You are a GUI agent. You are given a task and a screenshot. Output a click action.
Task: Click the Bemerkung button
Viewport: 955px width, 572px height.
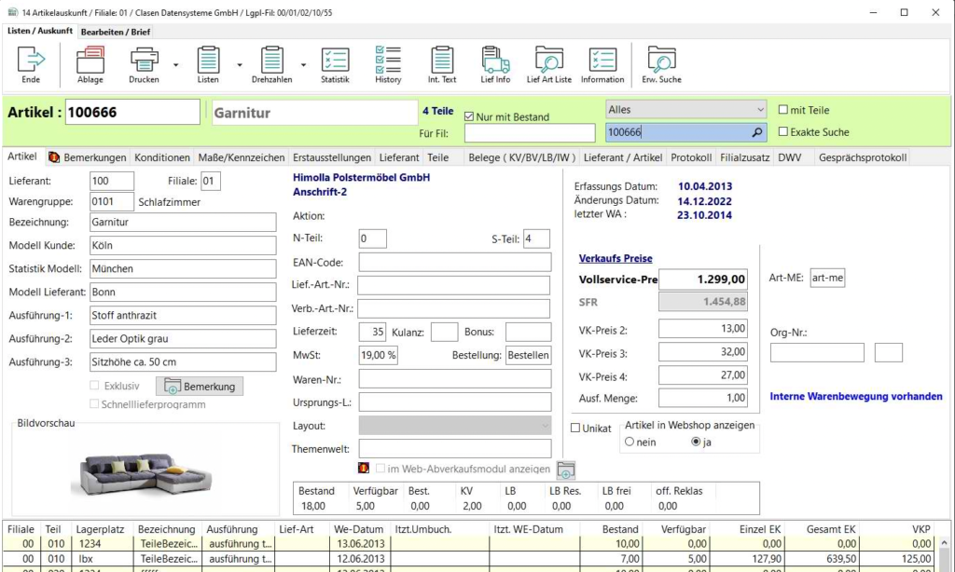201,386
